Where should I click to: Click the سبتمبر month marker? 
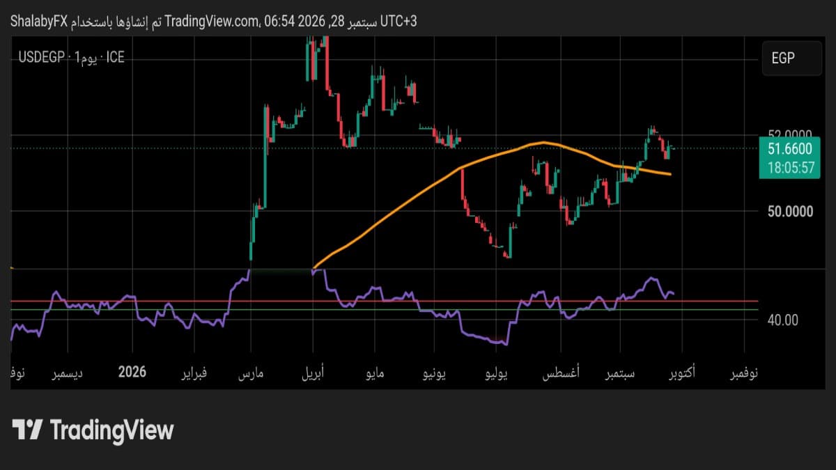click(619, 373)
